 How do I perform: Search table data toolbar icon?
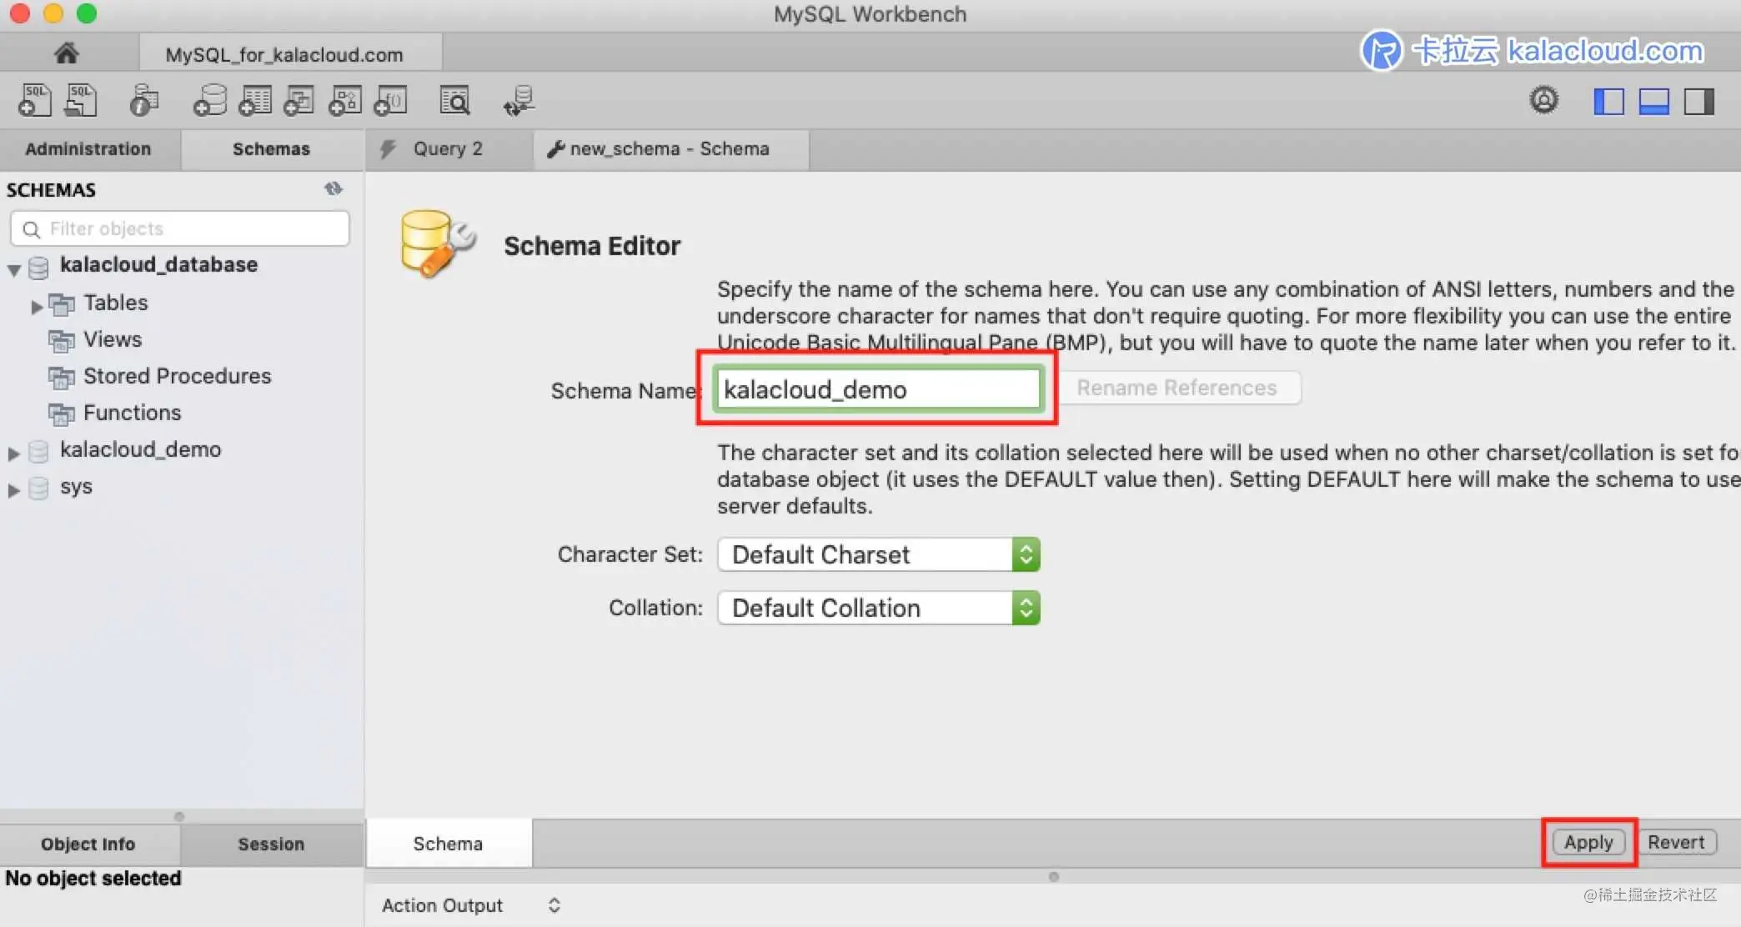[x=454, y=101]
